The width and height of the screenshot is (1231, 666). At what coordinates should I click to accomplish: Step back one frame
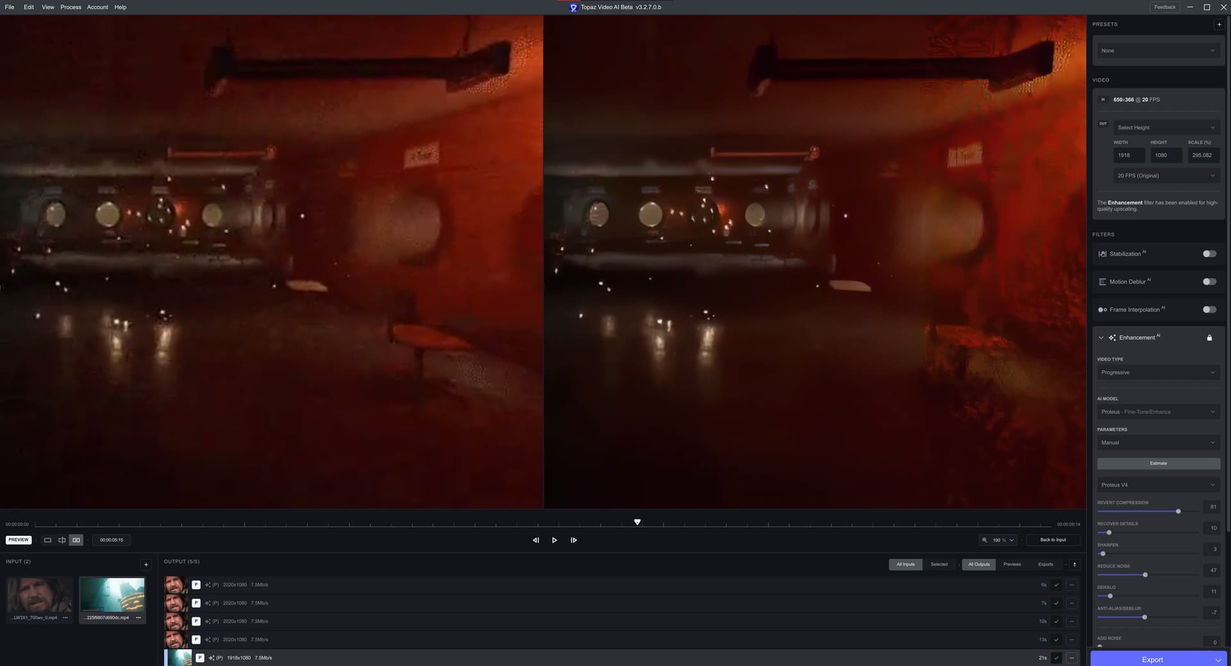pyautogui.click(x=535, y=540)
